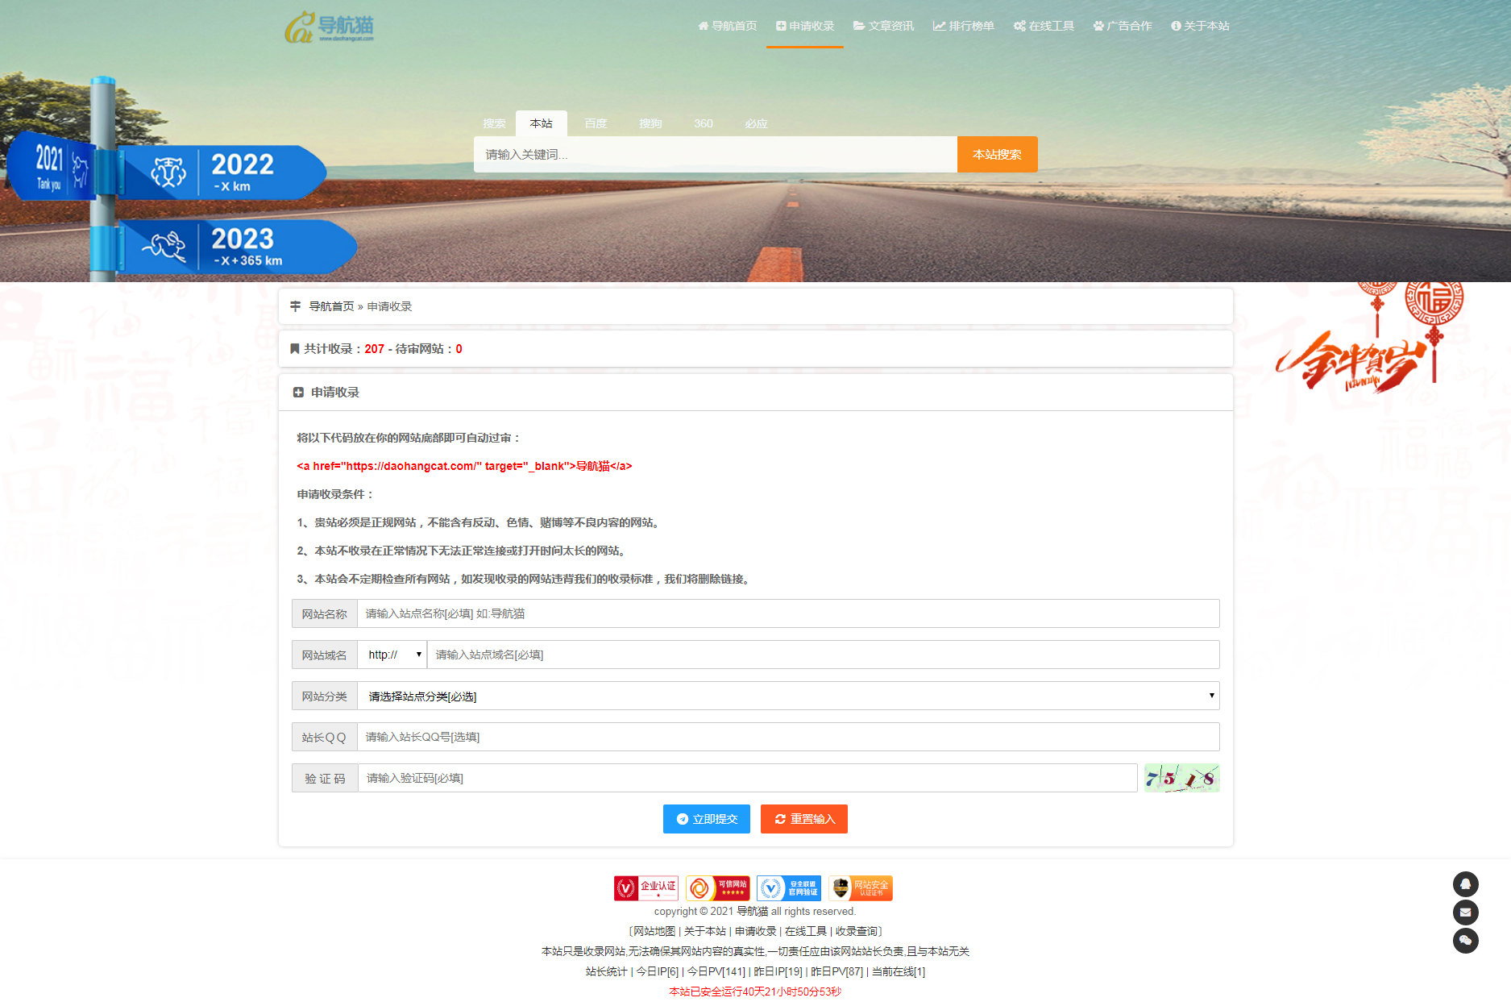Open the 排行榜单 menu item

point(963,25)
